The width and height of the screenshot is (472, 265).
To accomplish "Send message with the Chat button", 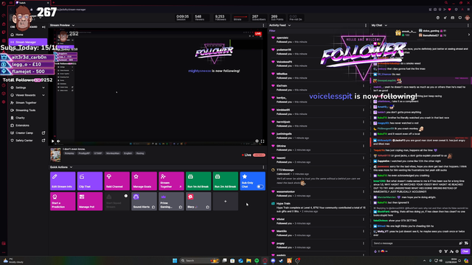I will [465, 251].
